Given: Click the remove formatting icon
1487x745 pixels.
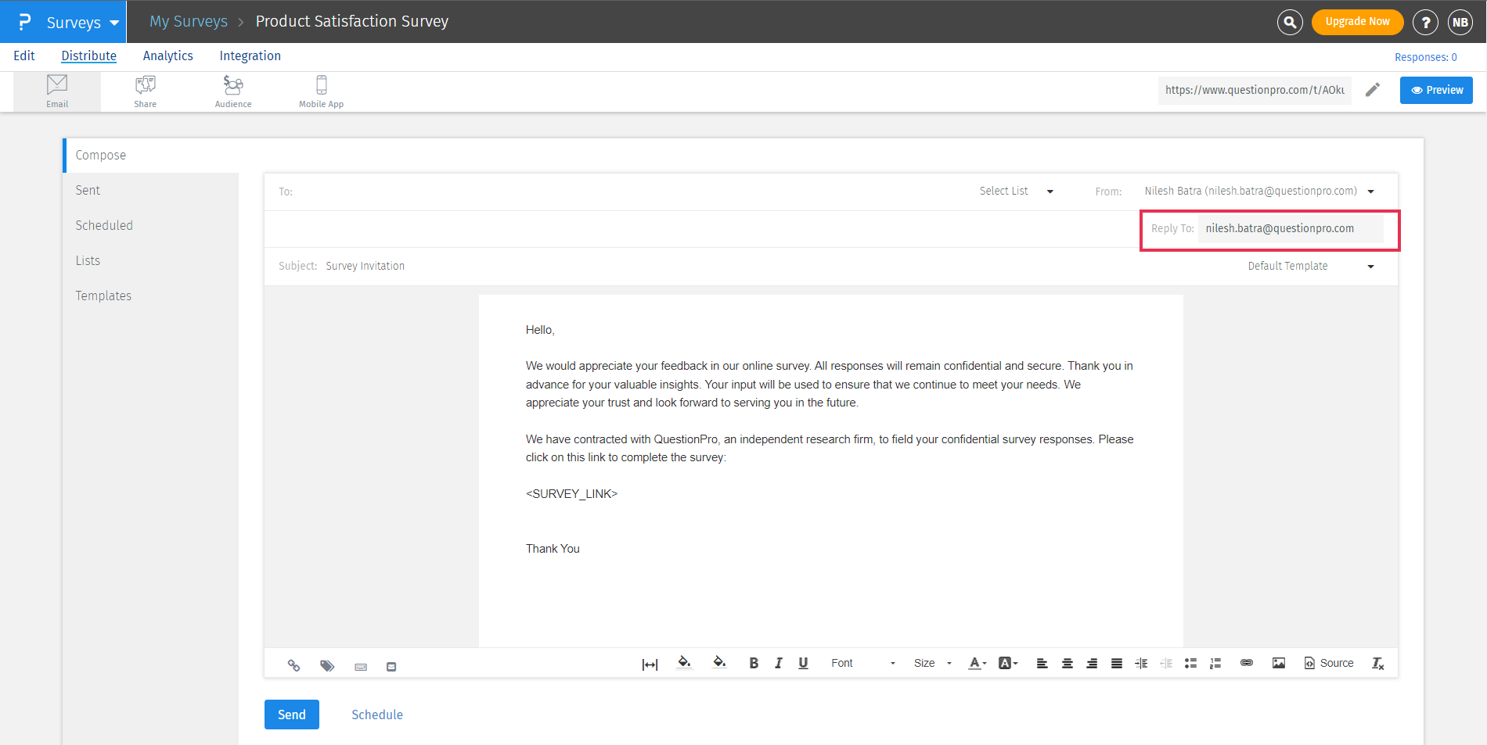Looking at the screenshot, I should click(x=1377, y=663).
